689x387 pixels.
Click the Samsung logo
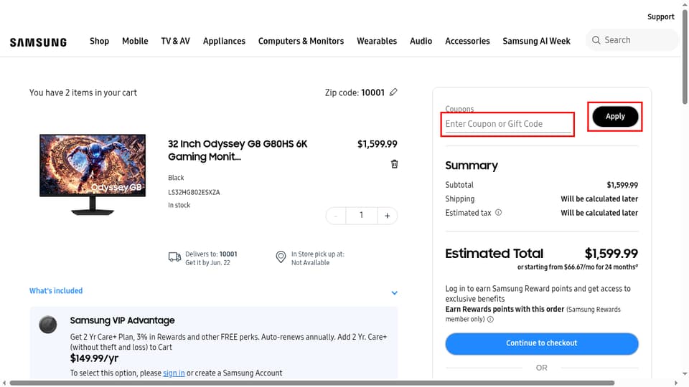point(38,42)
